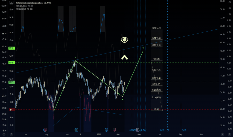Click wave label B at the low
This screenshot has width=233, height=137.
[122, 100]
